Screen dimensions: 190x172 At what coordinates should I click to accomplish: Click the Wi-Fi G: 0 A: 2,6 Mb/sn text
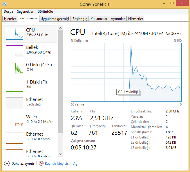pos(40,122)
